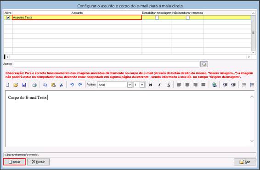Save with the blue floppy disk icon
This screenshot has width=260, height=170.
(24, 85)
